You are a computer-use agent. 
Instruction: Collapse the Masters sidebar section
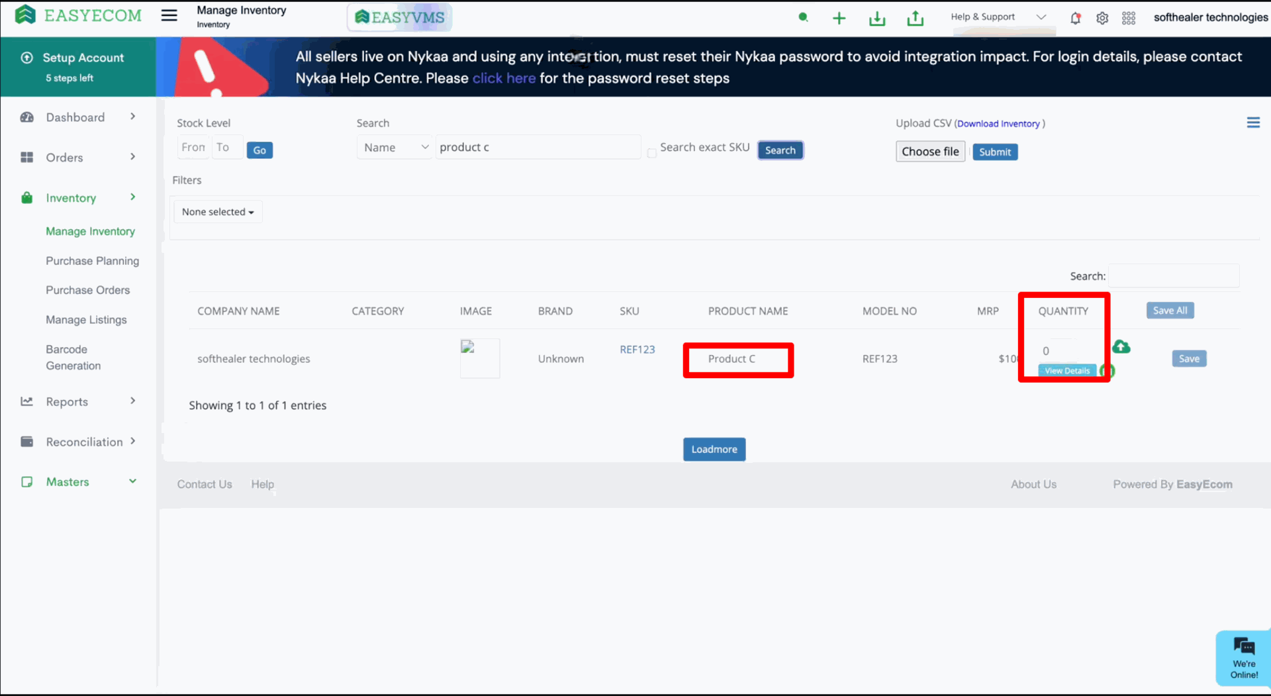(x=78, y=481)
